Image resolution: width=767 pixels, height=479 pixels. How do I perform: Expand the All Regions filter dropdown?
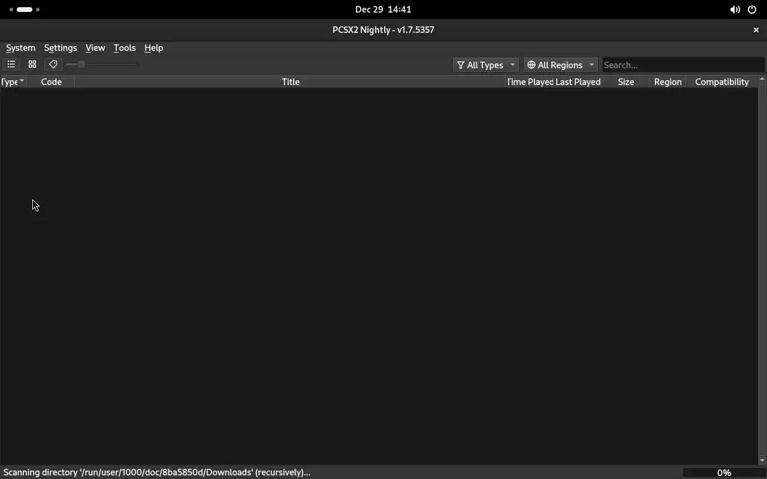coord(560,65)
